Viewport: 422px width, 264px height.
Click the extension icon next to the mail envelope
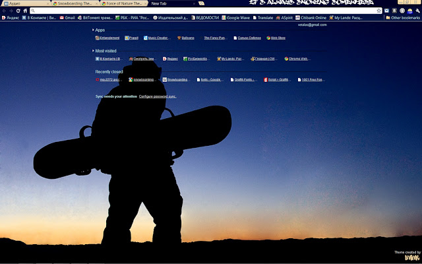394,11
